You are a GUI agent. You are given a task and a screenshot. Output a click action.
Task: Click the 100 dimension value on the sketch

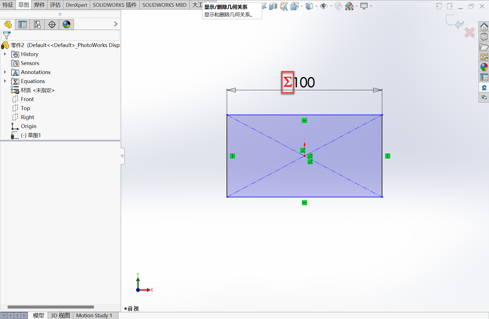(x=304, y=82)
